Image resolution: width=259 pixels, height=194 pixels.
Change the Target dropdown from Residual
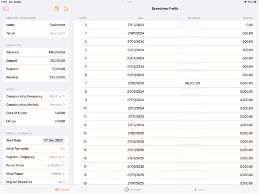tap(57, 33)
